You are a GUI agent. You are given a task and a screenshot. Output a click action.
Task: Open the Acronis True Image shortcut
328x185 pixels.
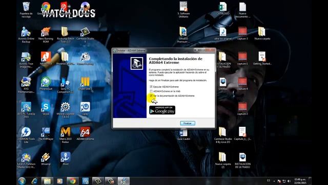(x=26, y=60)
